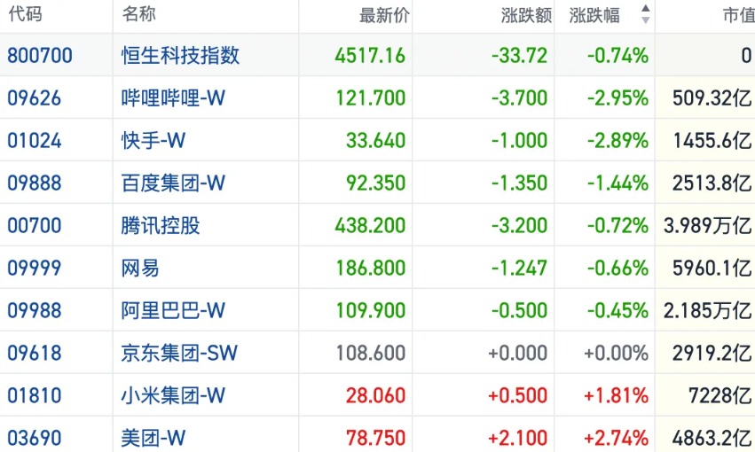
Task: Open 腾讯控股 stock page
Action: 161,225
